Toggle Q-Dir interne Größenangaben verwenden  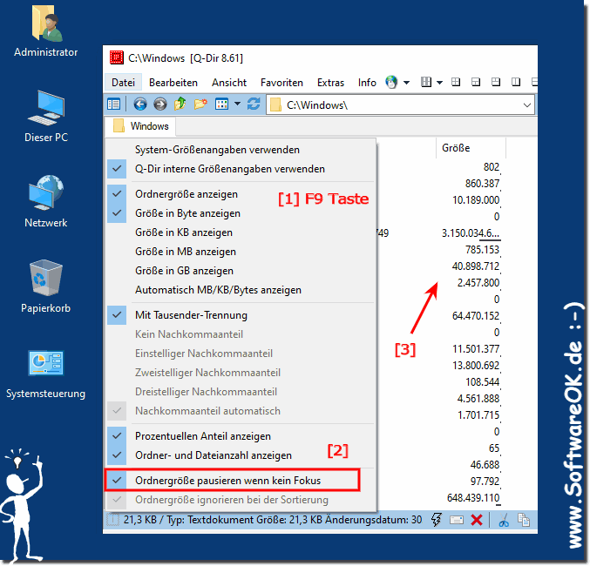(x=241, y=169)
